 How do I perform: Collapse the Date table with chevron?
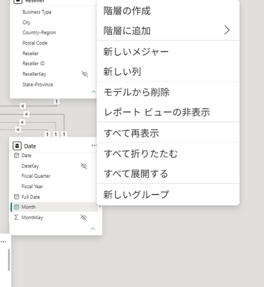(93, 229)
